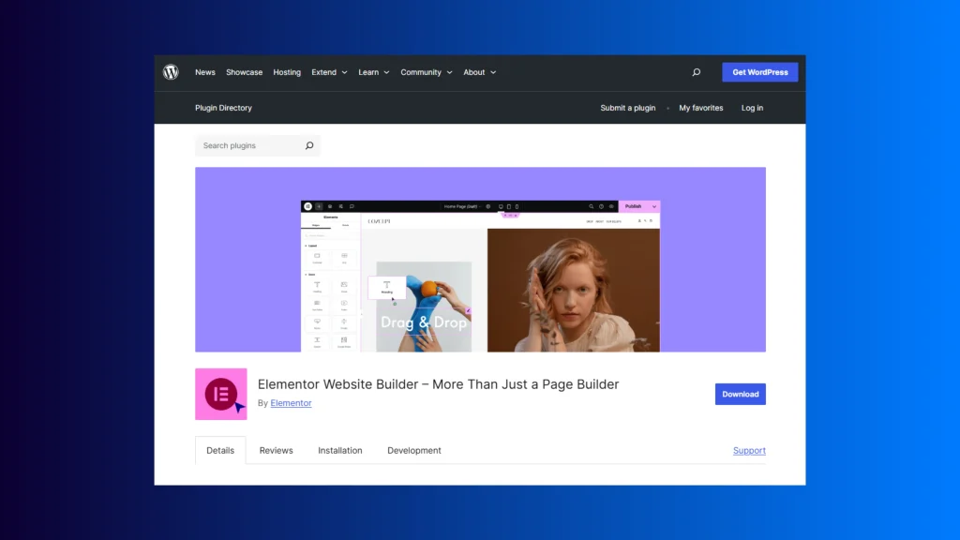
Task: Click the desktop device icon in the banner editor
Action: tap(501, 206)
